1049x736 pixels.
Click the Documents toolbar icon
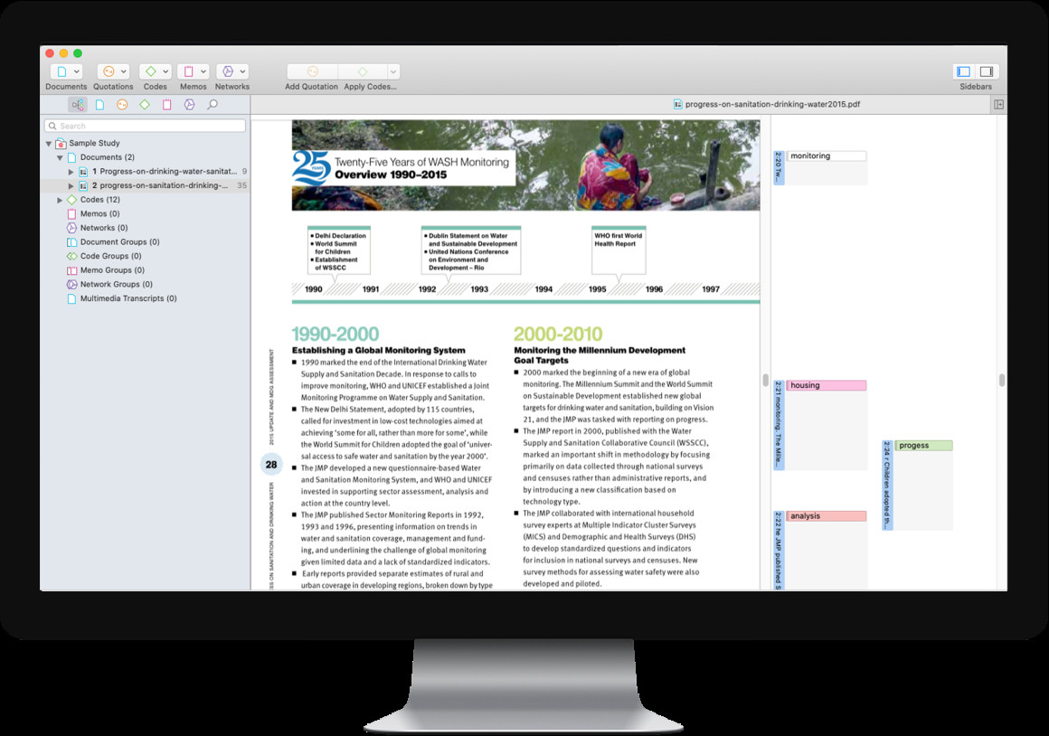click(x=61, y=71)
